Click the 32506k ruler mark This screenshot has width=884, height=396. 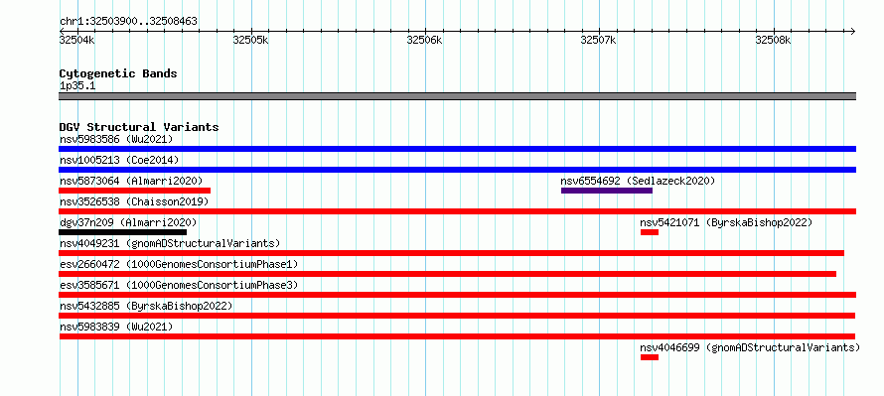coord(424,40)
